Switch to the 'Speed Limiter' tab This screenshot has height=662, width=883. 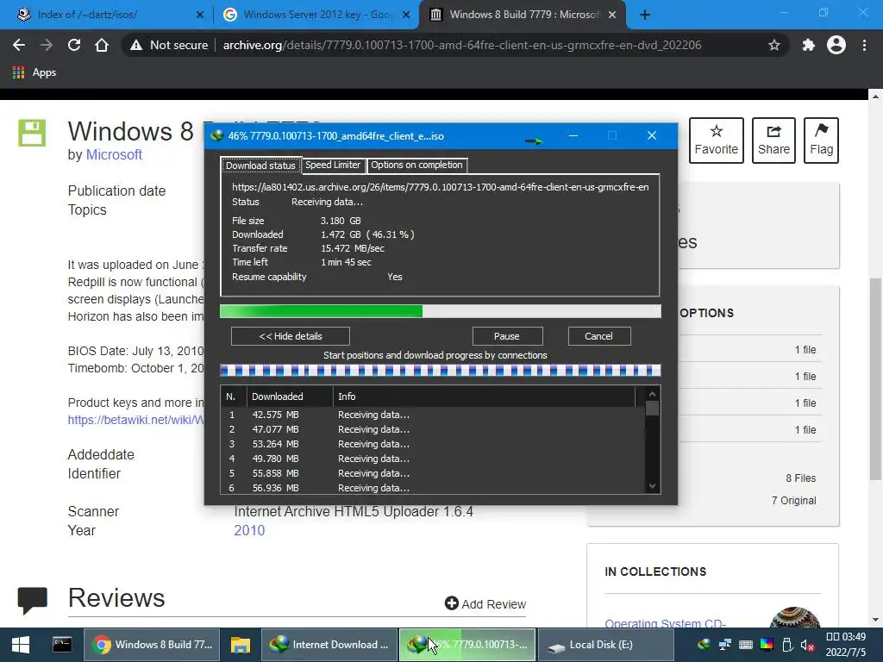(x=333, y=165)
